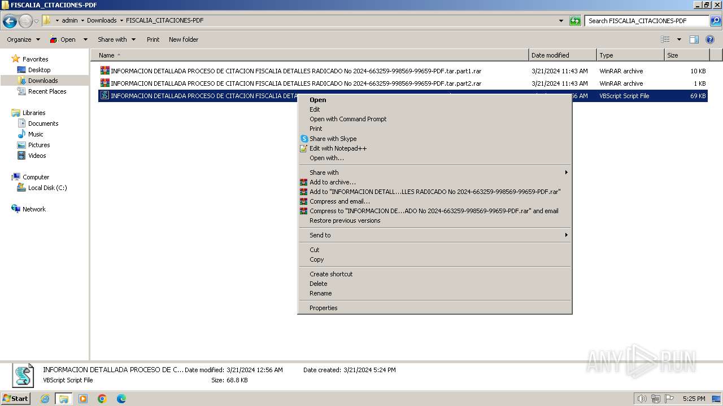Open the Organize menu
Screen dimensions: 723x406
point(23,39)
